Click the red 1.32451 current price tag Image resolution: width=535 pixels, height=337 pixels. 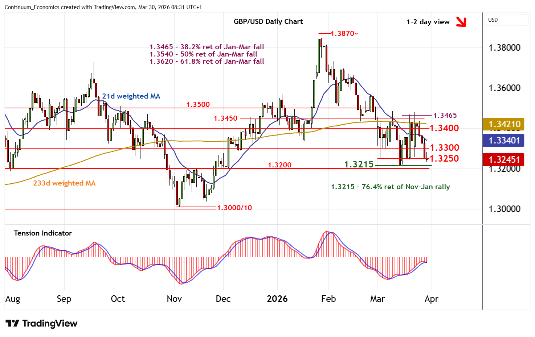[x=503, y=160]
